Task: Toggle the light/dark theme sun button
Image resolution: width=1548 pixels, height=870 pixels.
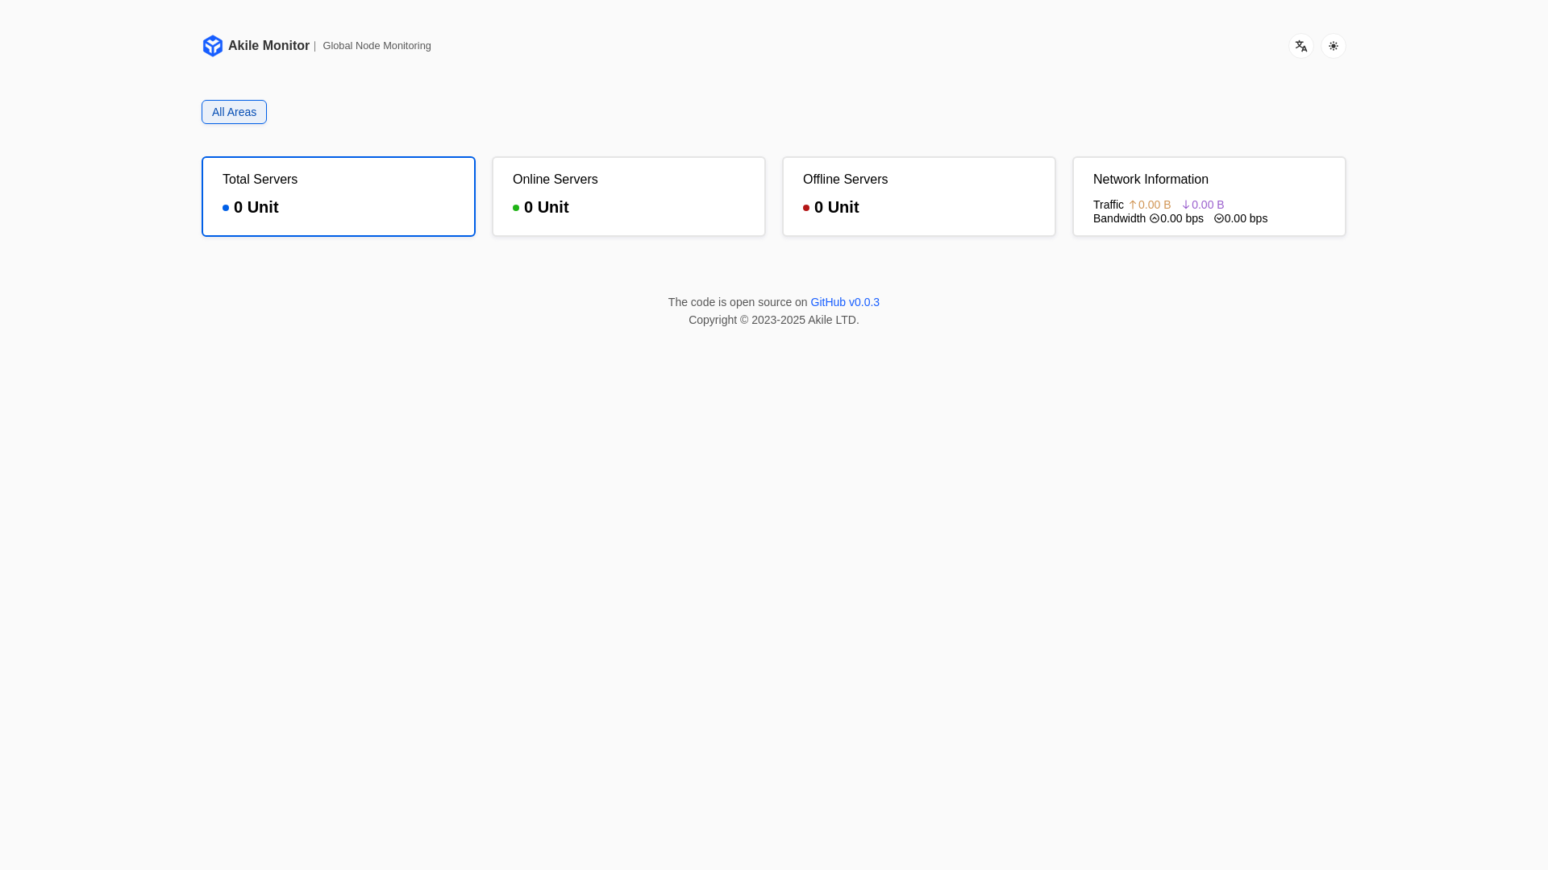Action: coord(1334,46)
